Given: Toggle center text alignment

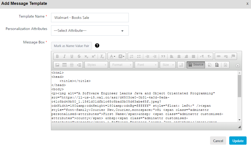Looking at the screenshot, I should (179, 56).
